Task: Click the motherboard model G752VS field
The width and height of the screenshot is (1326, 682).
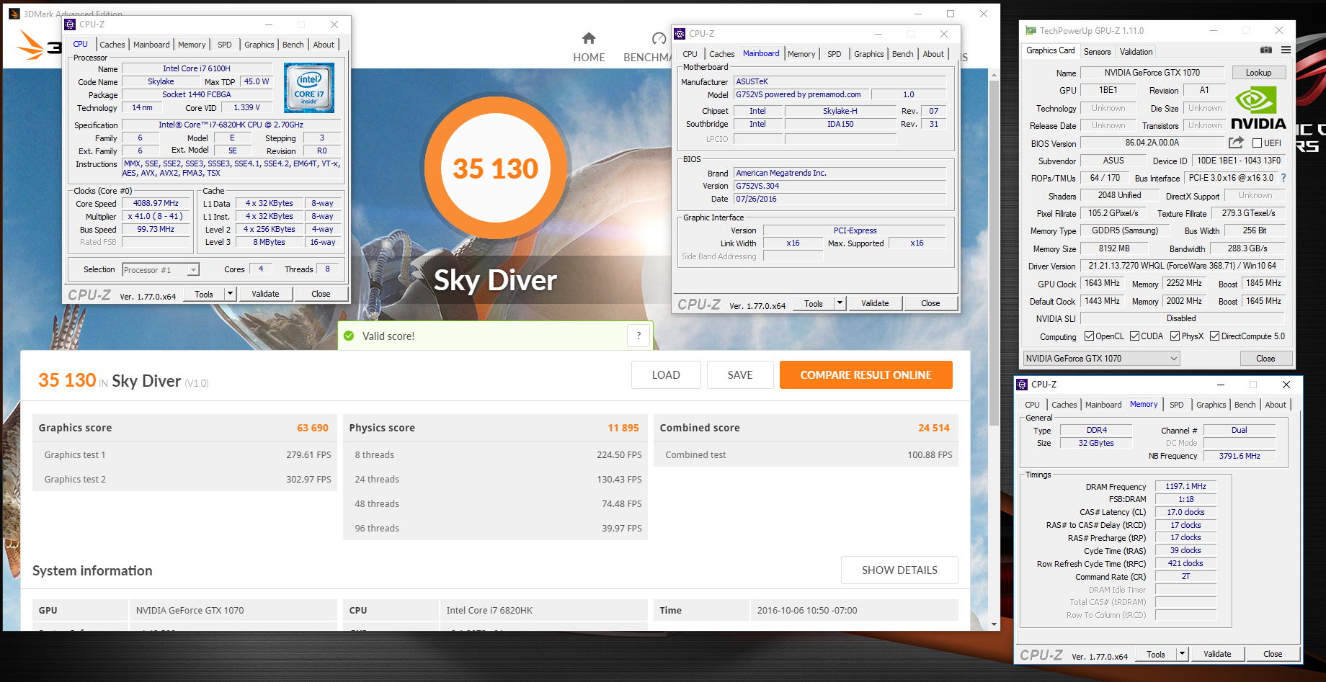Action: [x=802, y=94]
